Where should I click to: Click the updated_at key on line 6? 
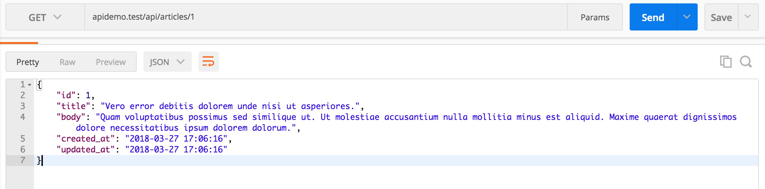click(86, 149)
